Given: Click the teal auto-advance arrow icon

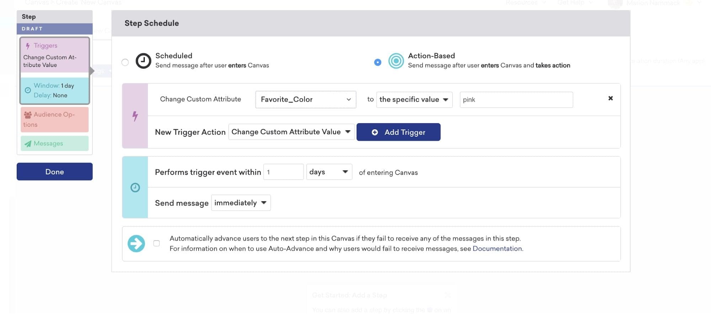Looking at the screenshot, I should 136,244.
